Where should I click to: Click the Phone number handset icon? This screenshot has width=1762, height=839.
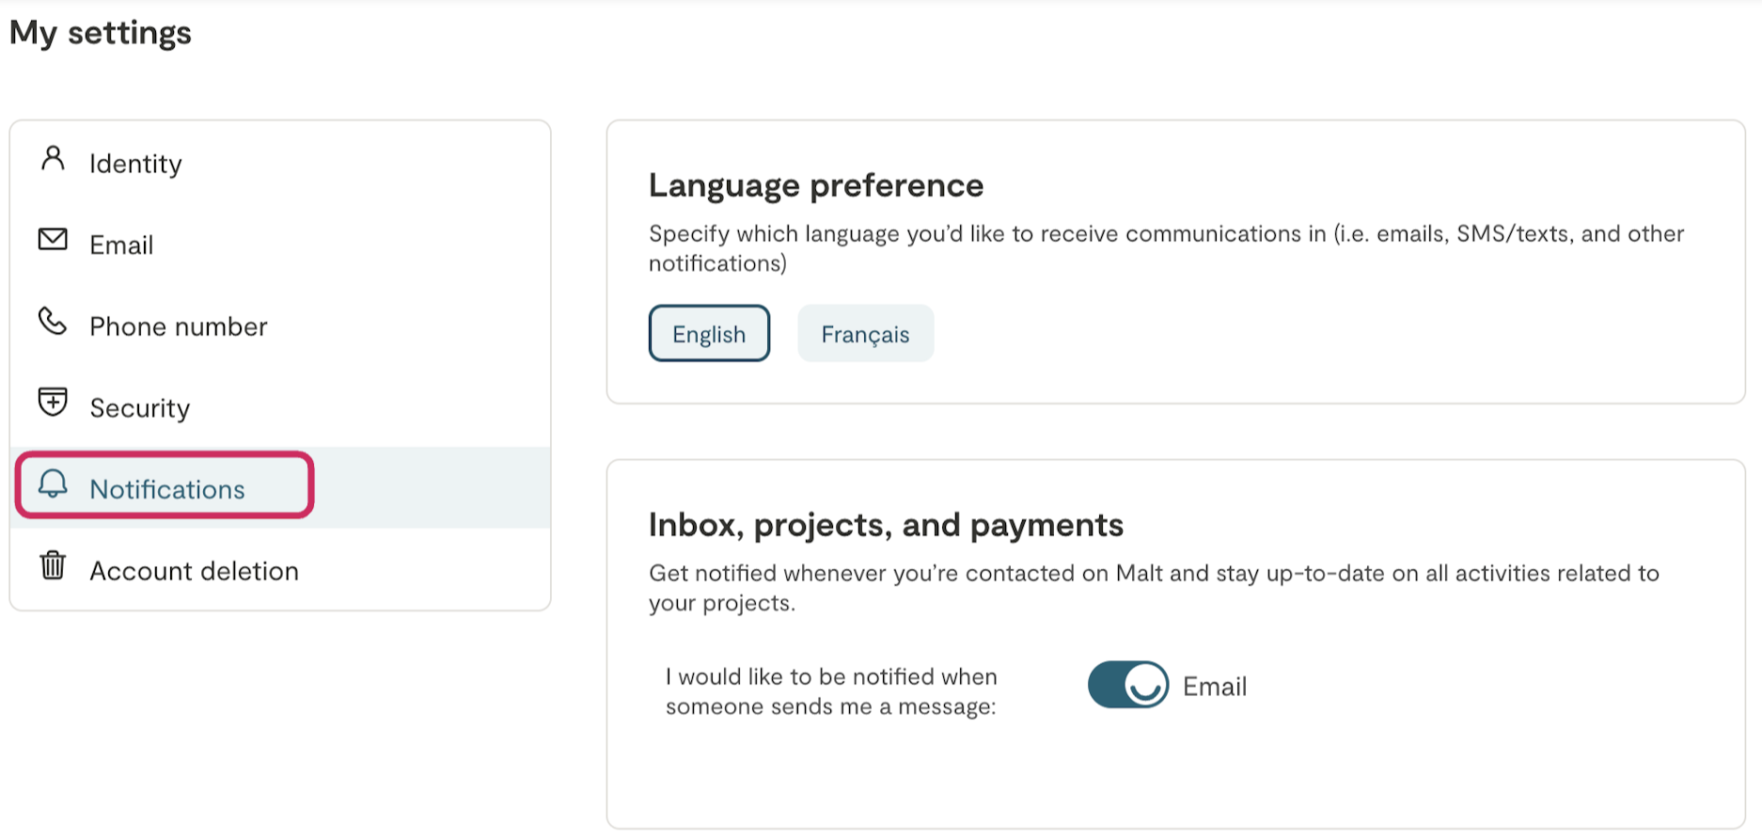coord(53,322)
